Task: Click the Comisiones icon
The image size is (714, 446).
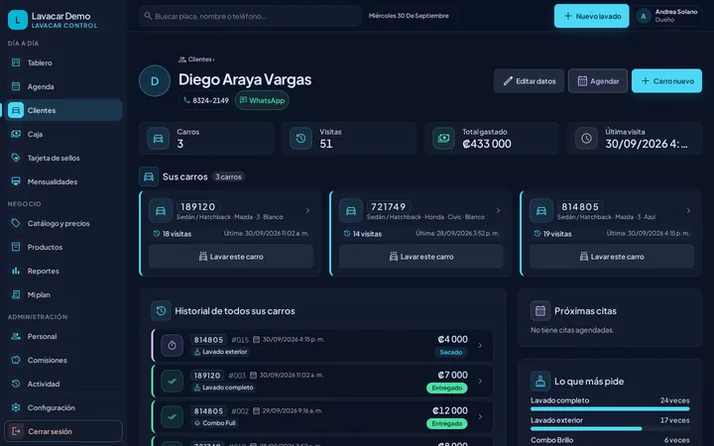Action: pyautogui.click(x=16, y=360)
